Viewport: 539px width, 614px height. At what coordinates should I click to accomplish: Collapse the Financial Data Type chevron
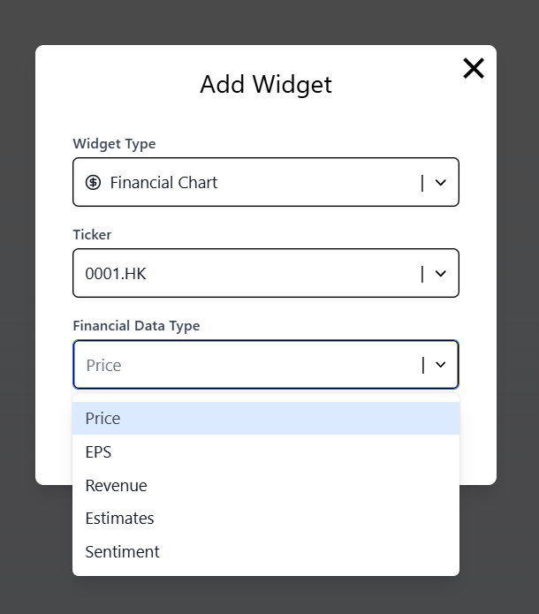(x=441, y=365)
